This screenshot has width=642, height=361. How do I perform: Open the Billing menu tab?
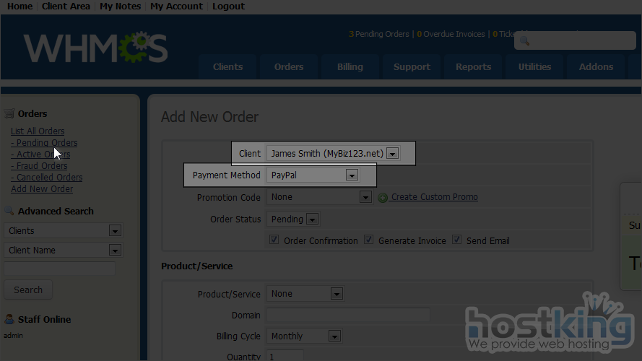tap(350, 66)
